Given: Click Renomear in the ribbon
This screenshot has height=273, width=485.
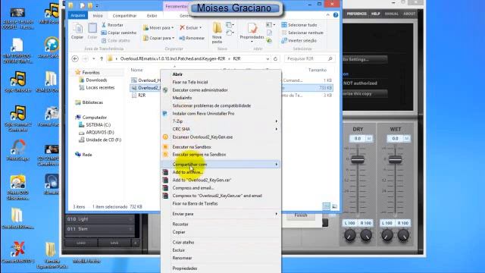Looking at the screenshot, I should pos(192,38).
